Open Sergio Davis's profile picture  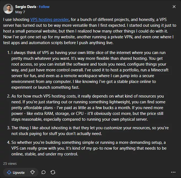pyautogui.click(x=8, y=9)
